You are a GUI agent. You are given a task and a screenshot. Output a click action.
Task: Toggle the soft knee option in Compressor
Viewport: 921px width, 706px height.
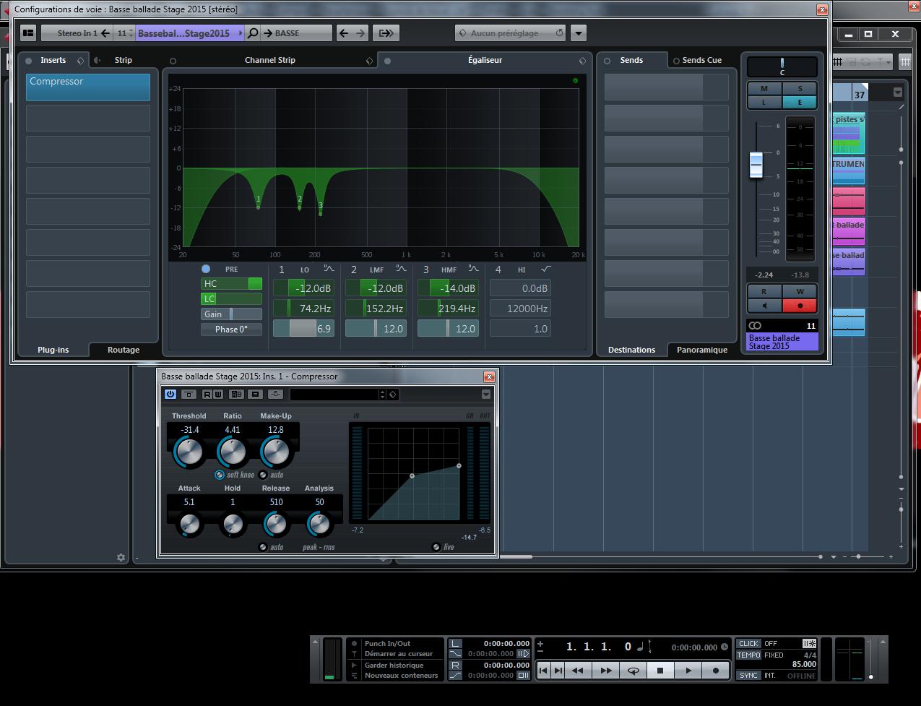220,475
